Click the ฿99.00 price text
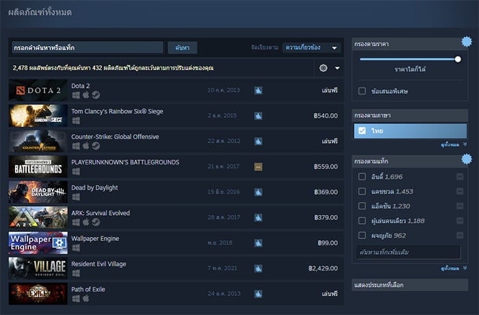 (x=328, y=243)
